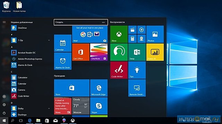
Task: Open Mail from the taskbar
Action: coord(55,121)
